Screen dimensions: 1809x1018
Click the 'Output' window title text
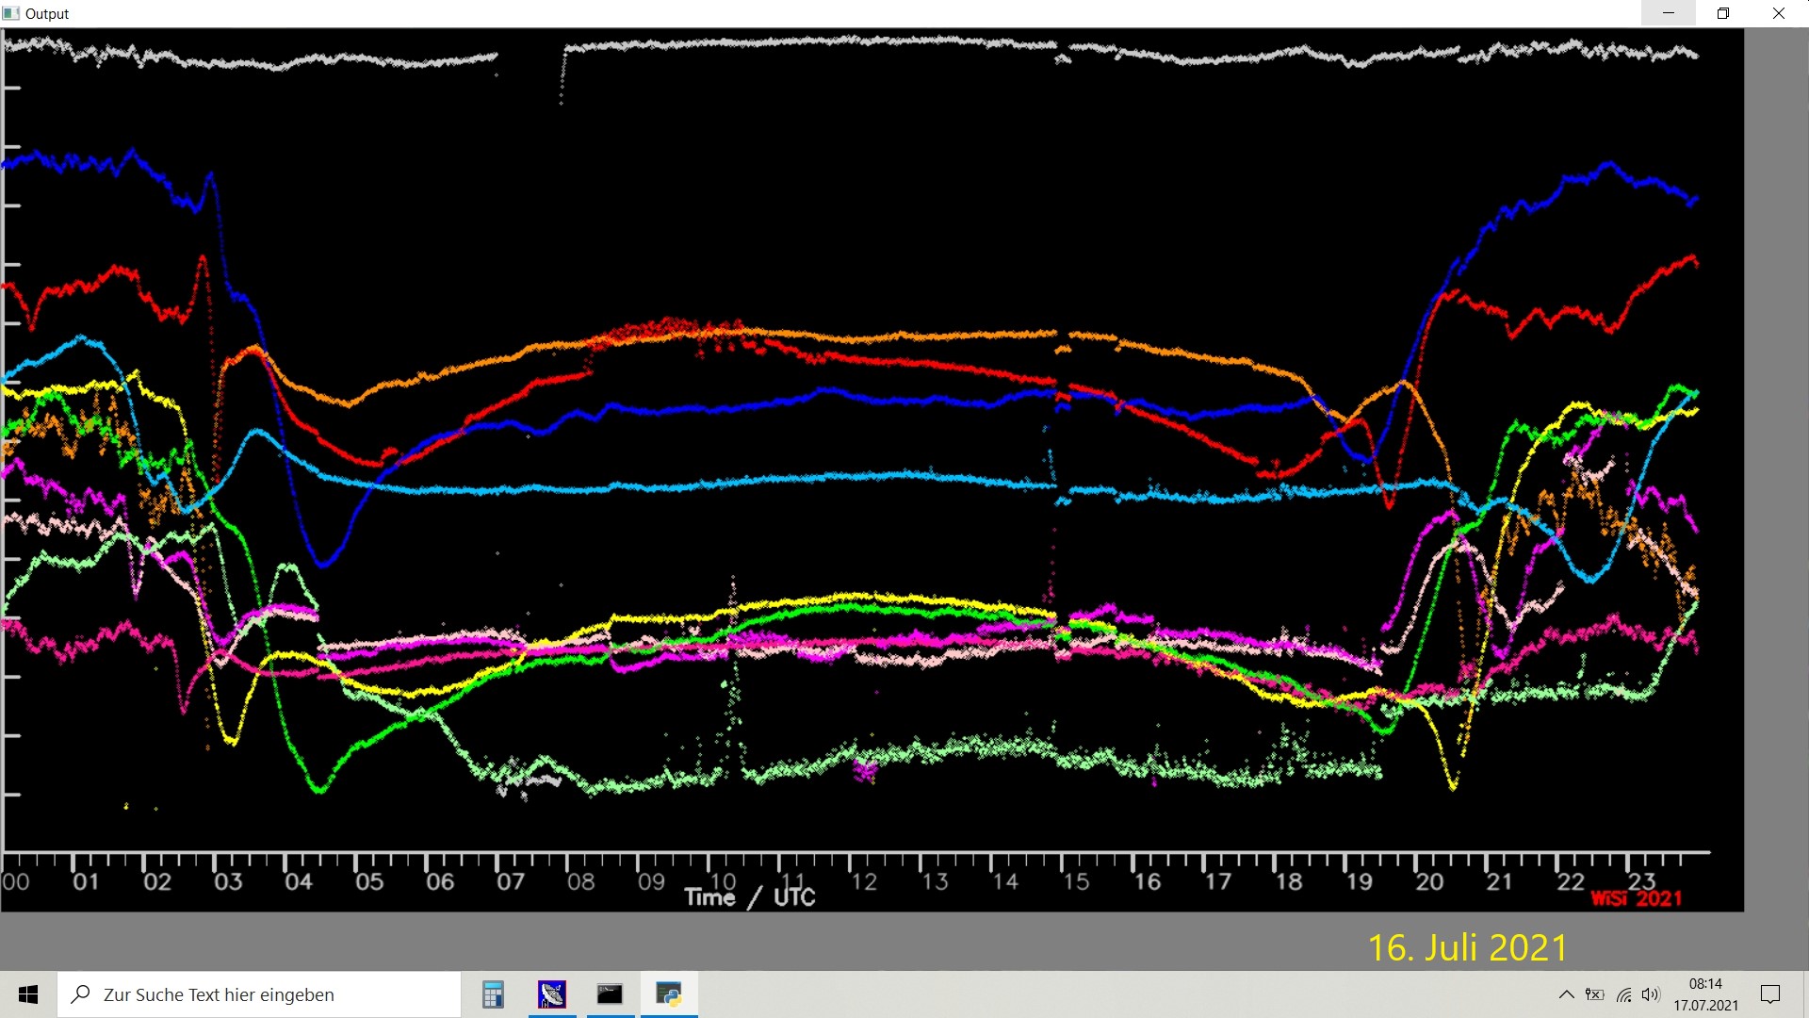pyautogui.click(x=47, y=14)
